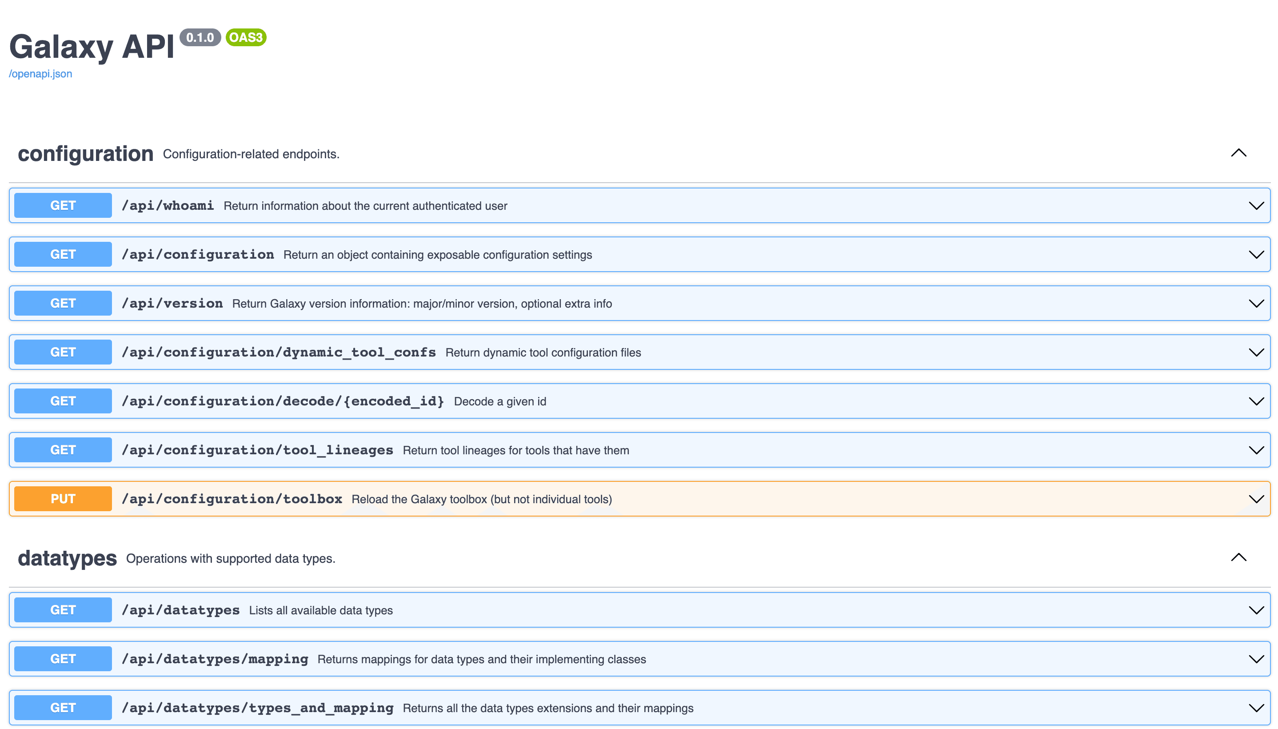Expand the /api/datatypes/mapping chevron

(1256, 658)
